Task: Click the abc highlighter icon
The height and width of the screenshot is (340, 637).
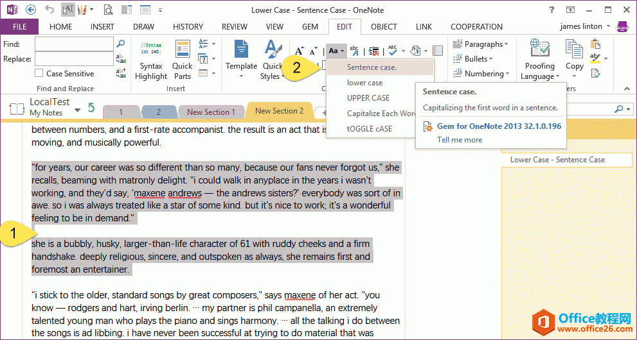Action: click(595, 58)
